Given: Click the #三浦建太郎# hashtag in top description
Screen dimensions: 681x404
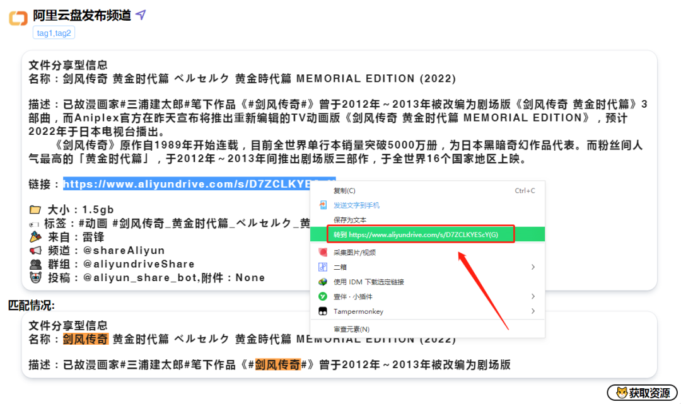Looking at the screenshot, I should click(154, 105).
